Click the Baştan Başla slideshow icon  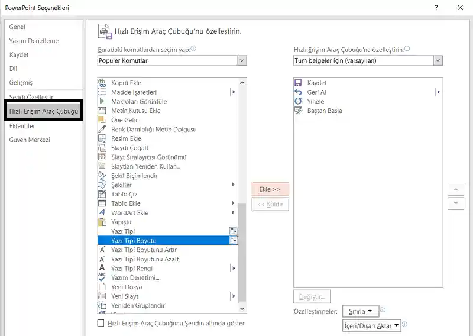click(x=298, y=111)
